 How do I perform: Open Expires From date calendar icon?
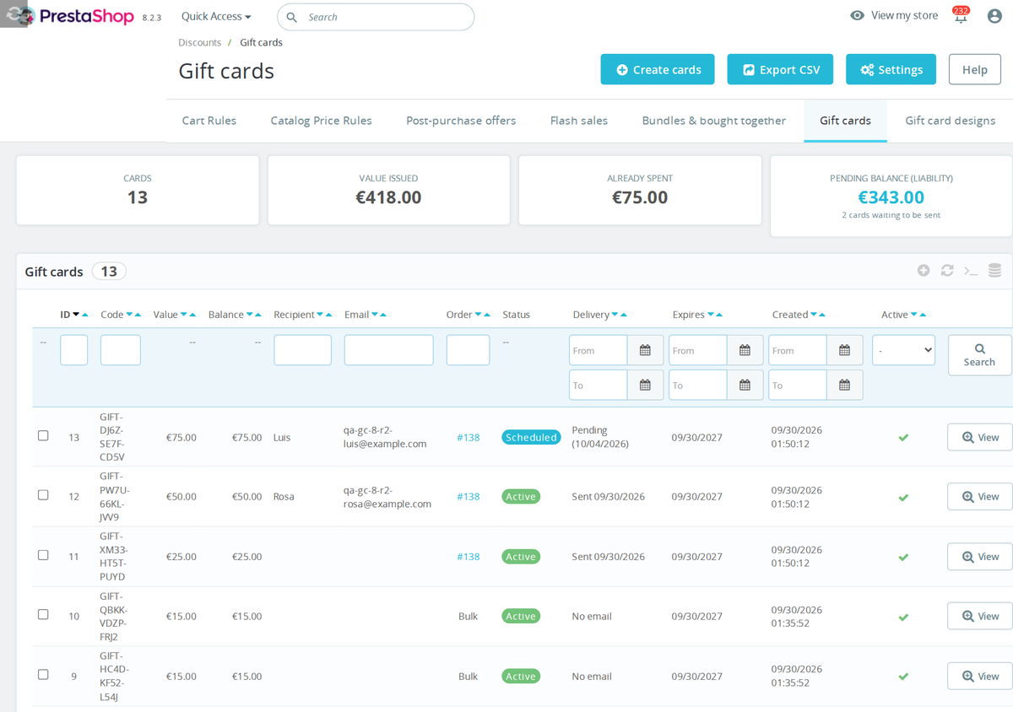[x=745, y=350]
